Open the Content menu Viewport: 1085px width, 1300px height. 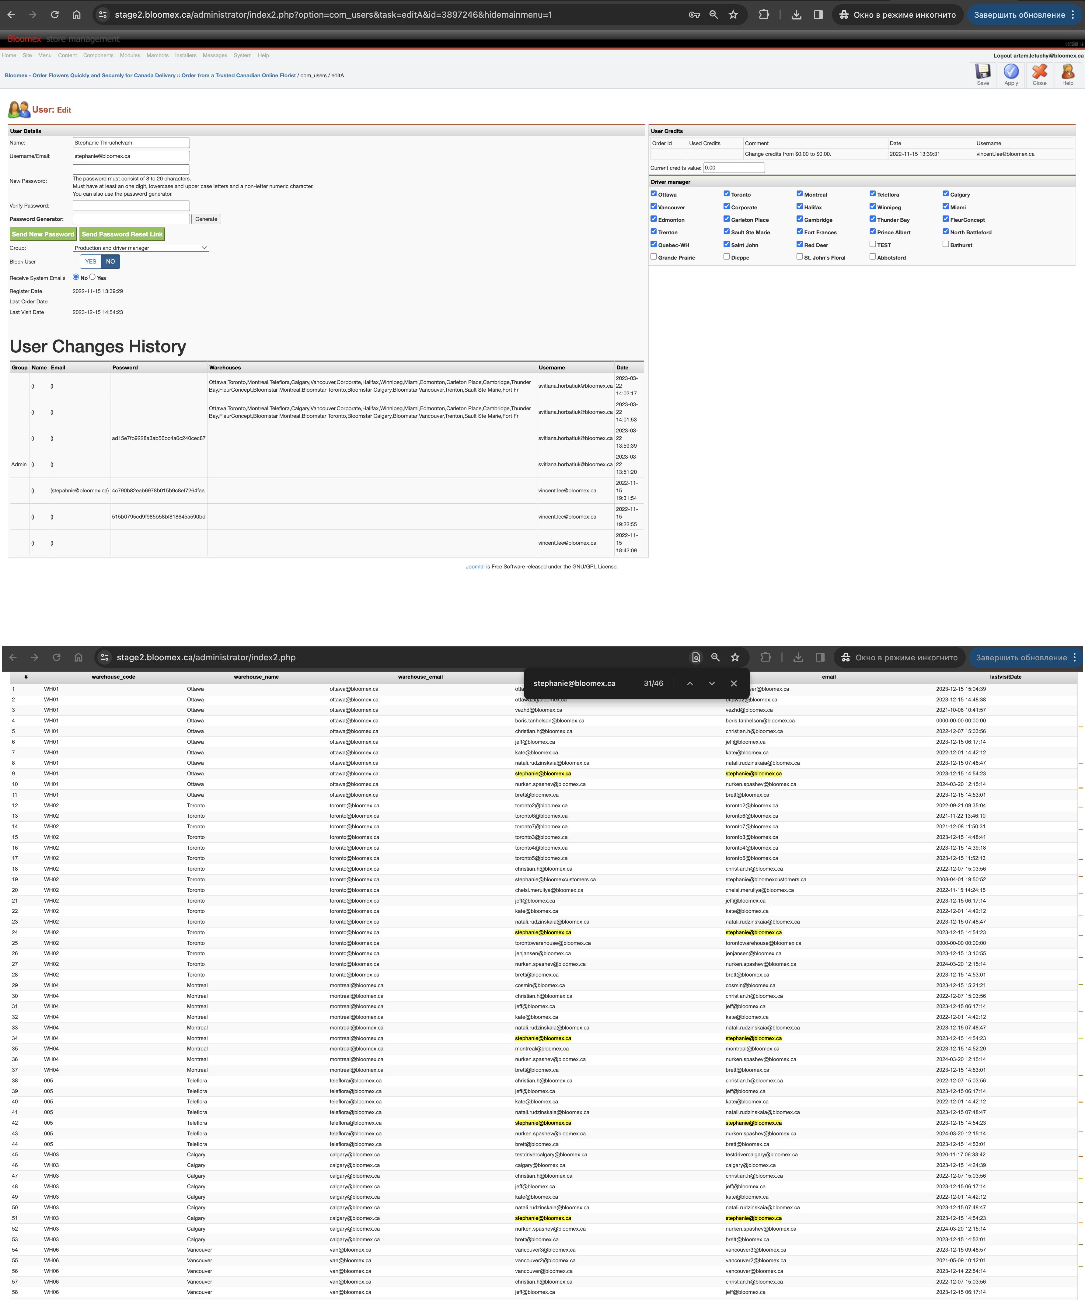point(68,55)
